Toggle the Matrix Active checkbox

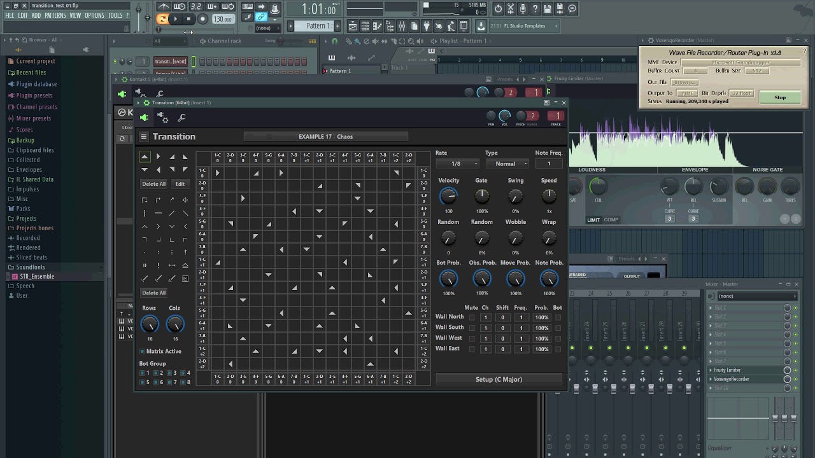coord(142,351)
